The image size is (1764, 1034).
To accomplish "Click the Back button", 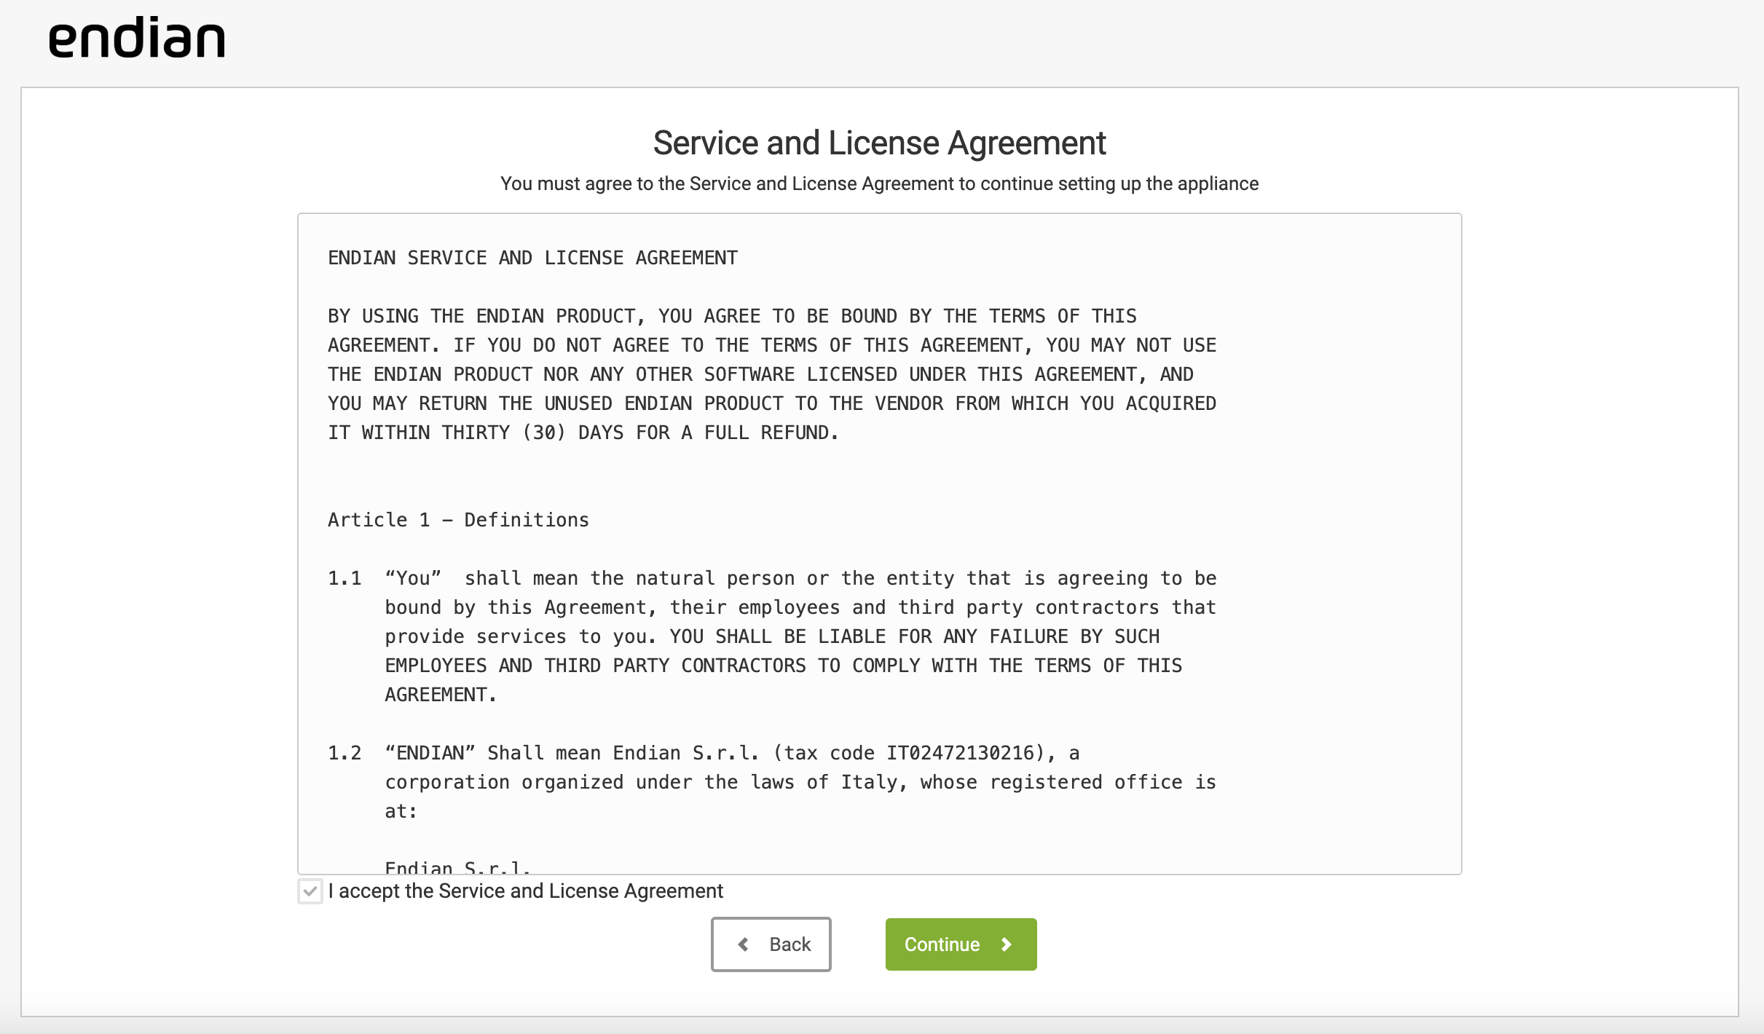I will coord(771,944).
